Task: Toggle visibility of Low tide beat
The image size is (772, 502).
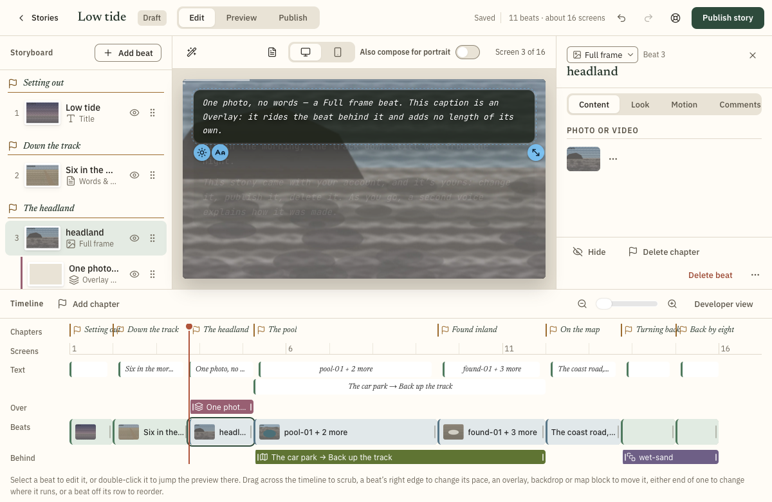Action: coord(134,113)
